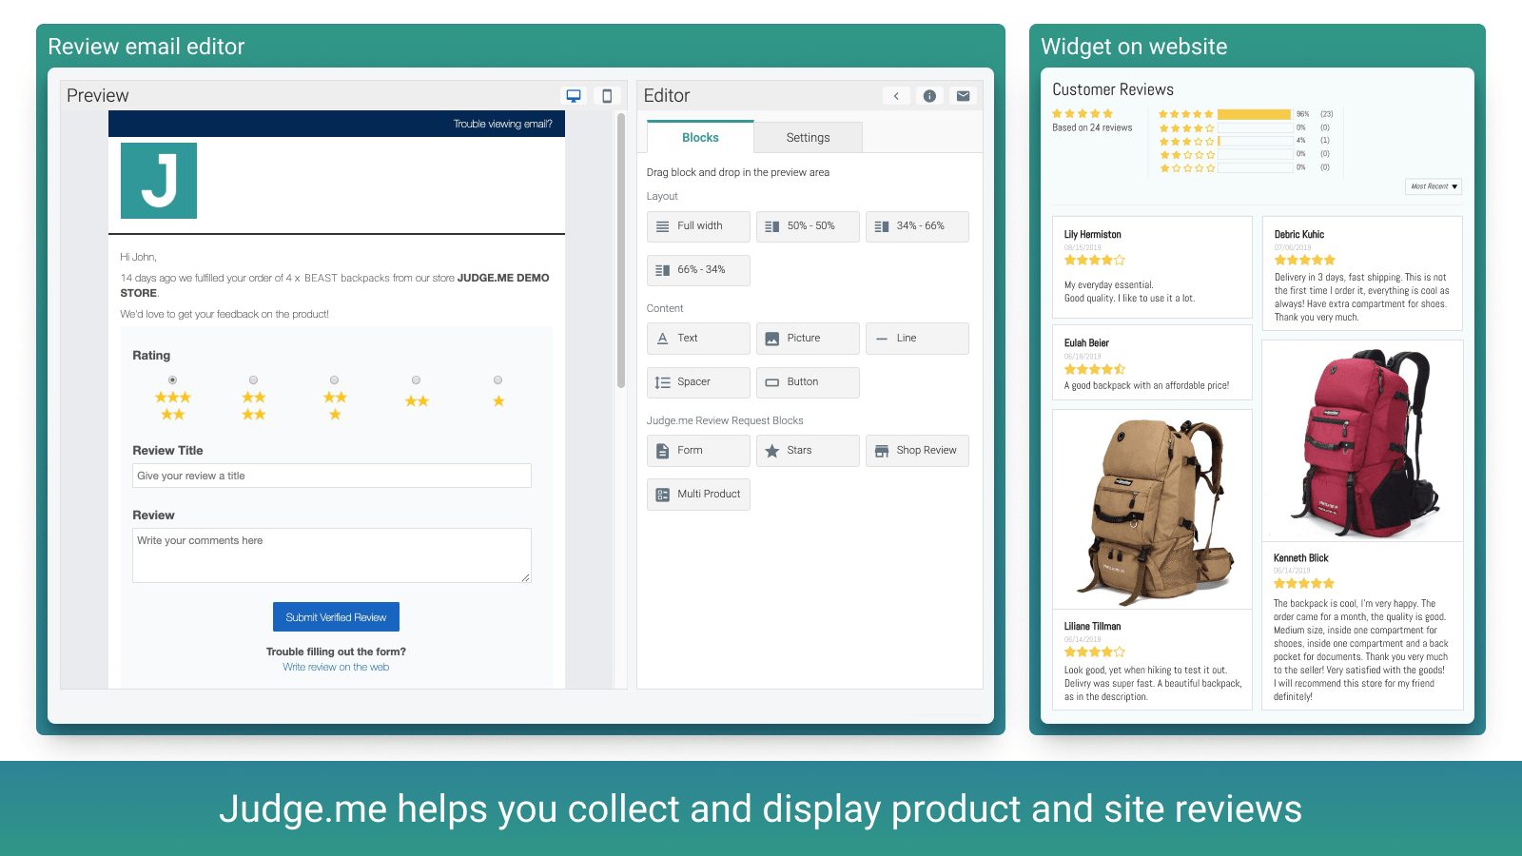Choose the Multi Product block
This screenshot has height=856, width=1522.
coord(698,495)
